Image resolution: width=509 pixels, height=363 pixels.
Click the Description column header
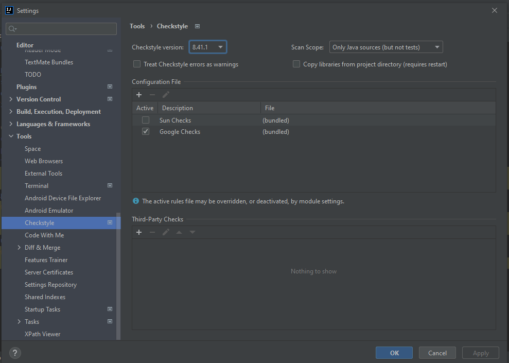point(209,108)
